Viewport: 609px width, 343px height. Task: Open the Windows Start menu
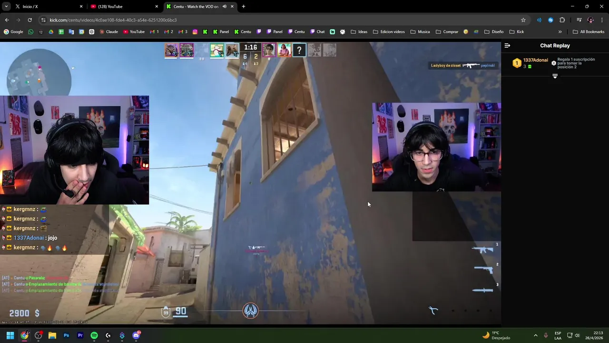point(10,335)
